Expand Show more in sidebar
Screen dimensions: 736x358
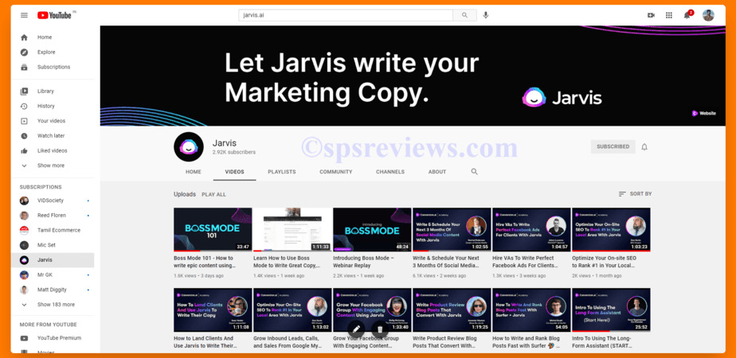pyautogui.click(x=50, y=165)
